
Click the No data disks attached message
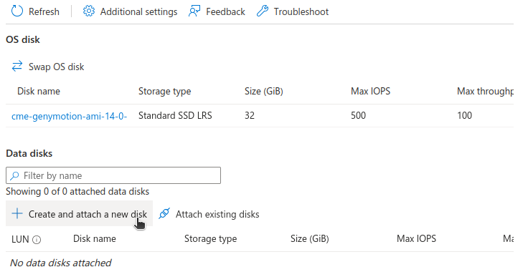[x=60, y=263]
